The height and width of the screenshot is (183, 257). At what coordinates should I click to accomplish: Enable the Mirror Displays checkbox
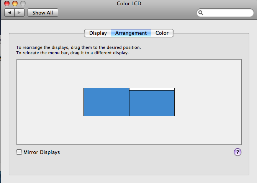19,152
